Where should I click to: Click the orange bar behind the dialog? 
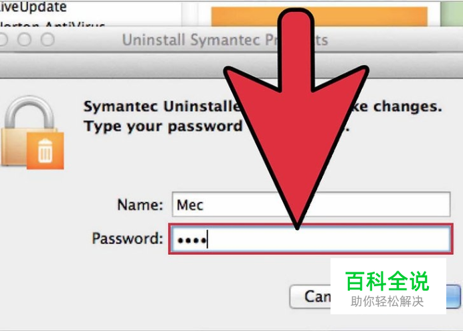(x=319, y=17)
